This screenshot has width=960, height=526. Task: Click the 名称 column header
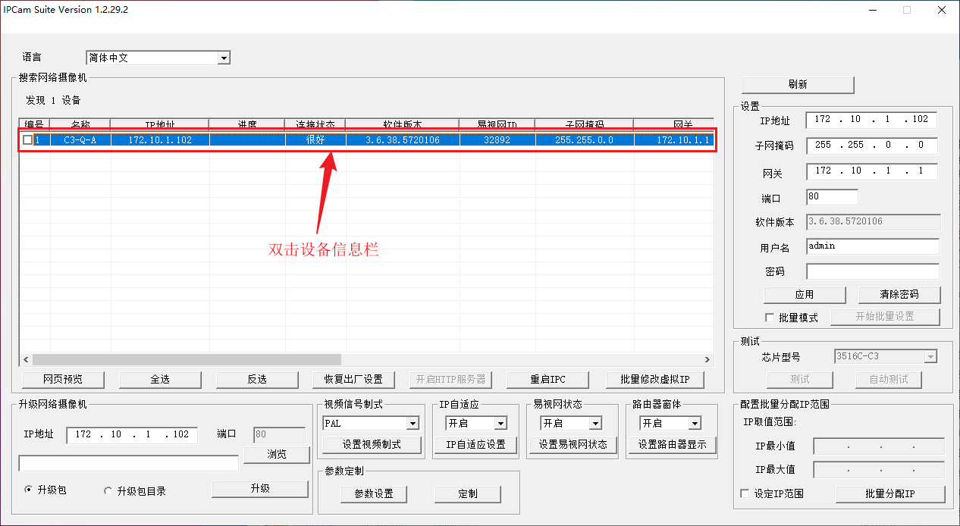coord(80,124)
